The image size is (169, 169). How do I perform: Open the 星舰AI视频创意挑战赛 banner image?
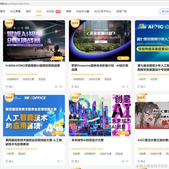[x=34, y=41]
